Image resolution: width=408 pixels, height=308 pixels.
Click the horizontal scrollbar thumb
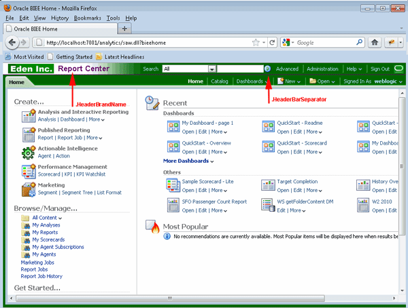click(x=170, y=298)
